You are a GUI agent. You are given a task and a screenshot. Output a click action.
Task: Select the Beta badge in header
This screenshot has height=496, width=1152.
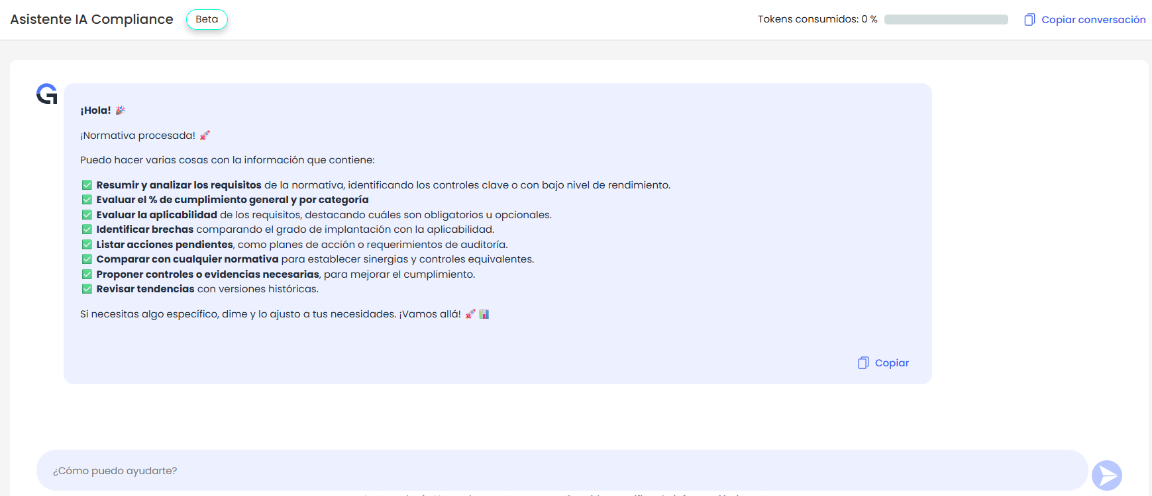coord(207,19)
